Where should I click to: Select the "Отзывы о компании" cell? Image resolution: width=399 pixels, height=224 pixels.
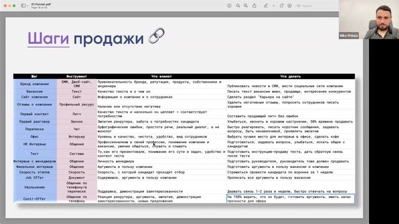pos(35,105)
